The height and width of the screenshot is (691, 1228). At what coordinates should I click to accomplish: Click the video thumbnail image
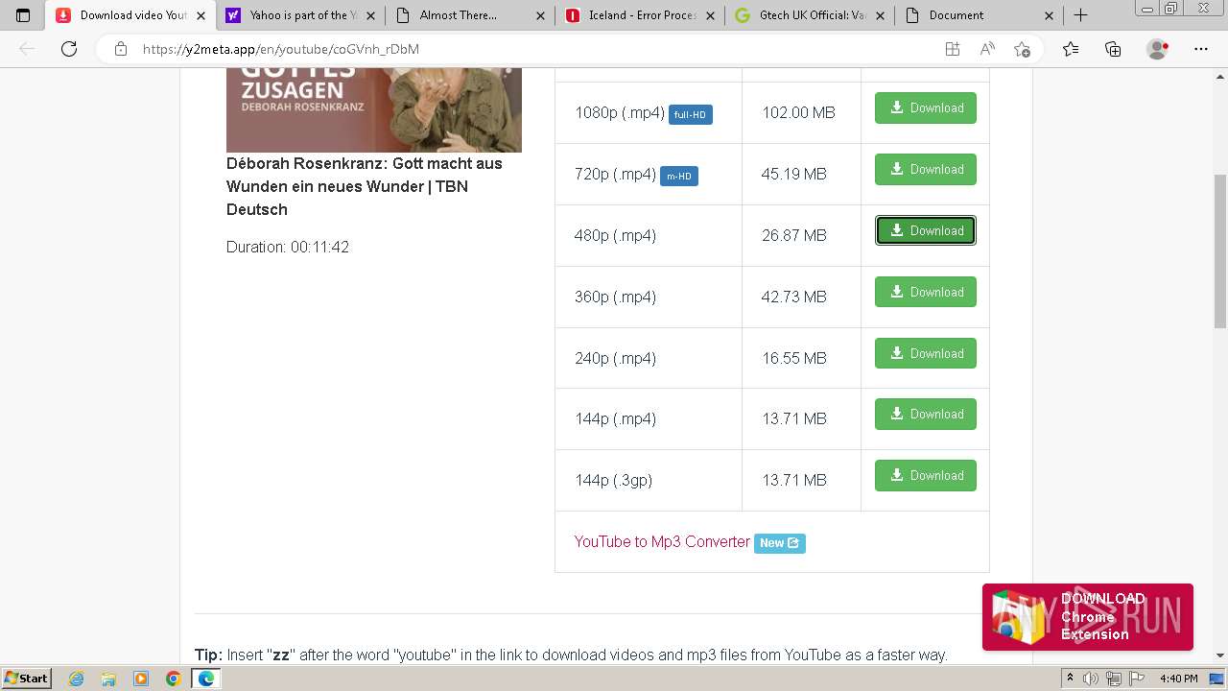coord(374,110)
